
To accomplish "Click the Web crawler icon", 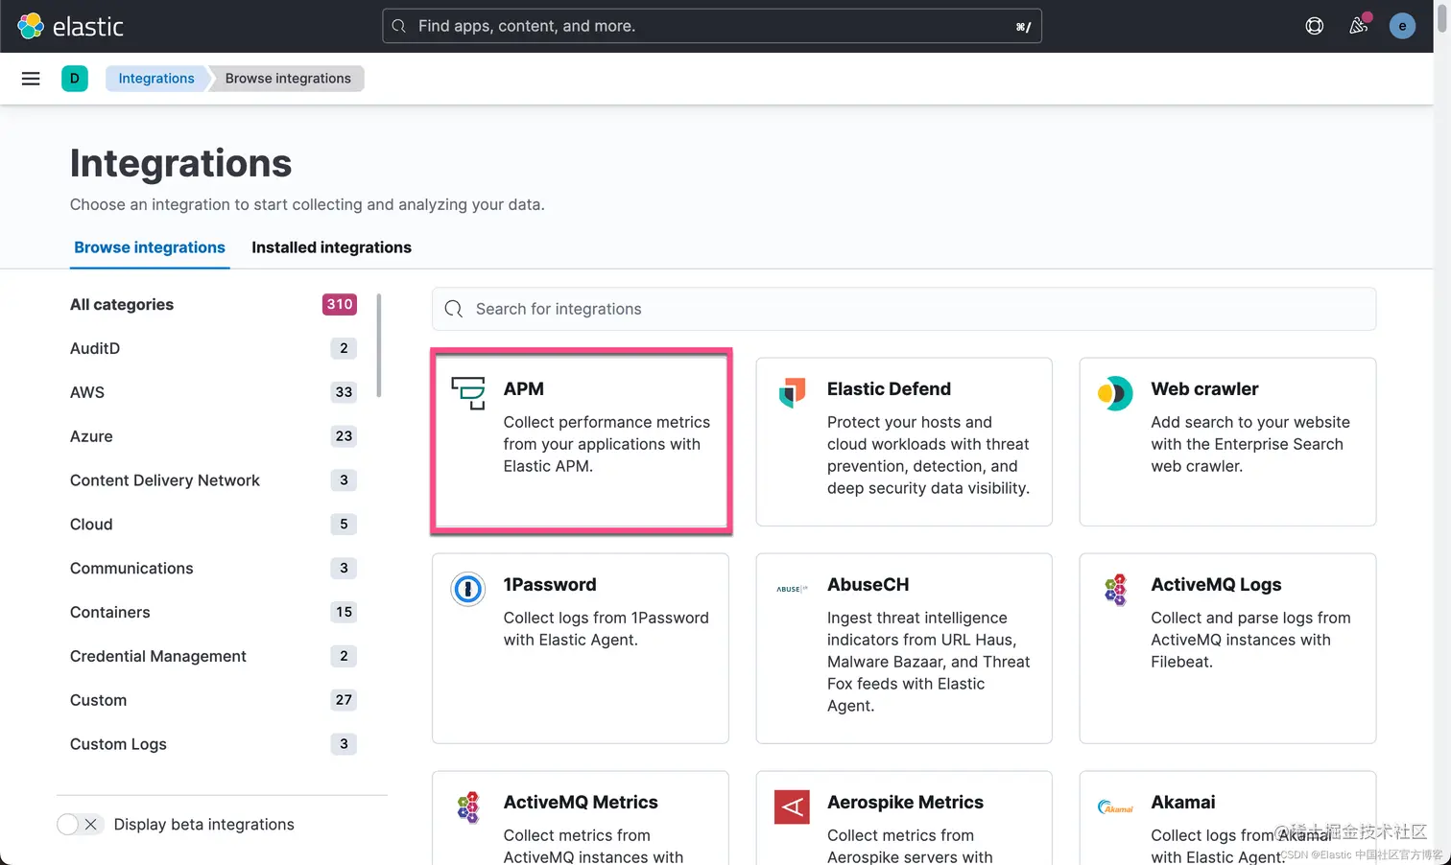I will (x=1115, y=393).
